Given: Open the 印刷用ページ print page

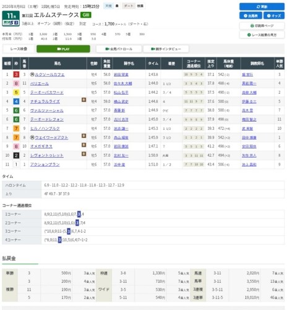Looking at the screenshot, I should pos(262,26).
